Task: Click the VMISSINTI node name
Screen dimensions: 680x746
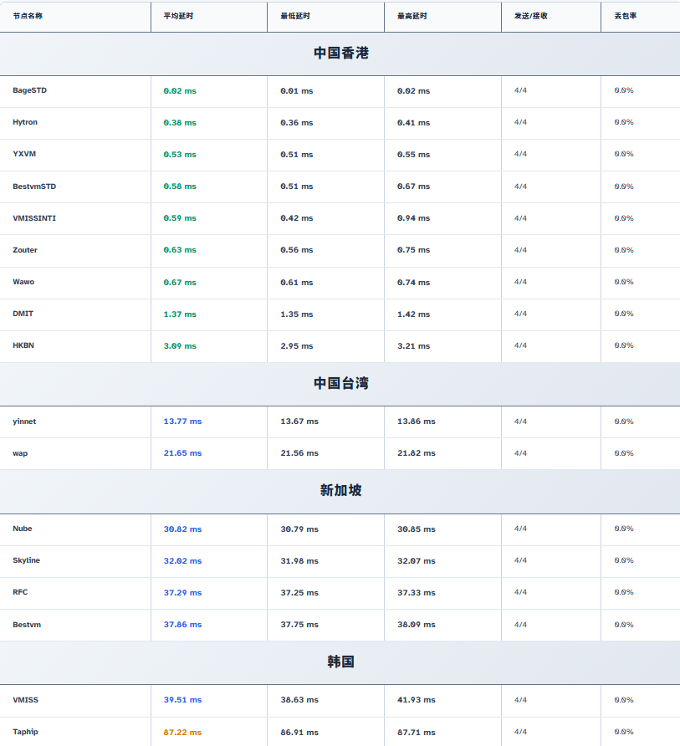Action: (x=34, y=218)
